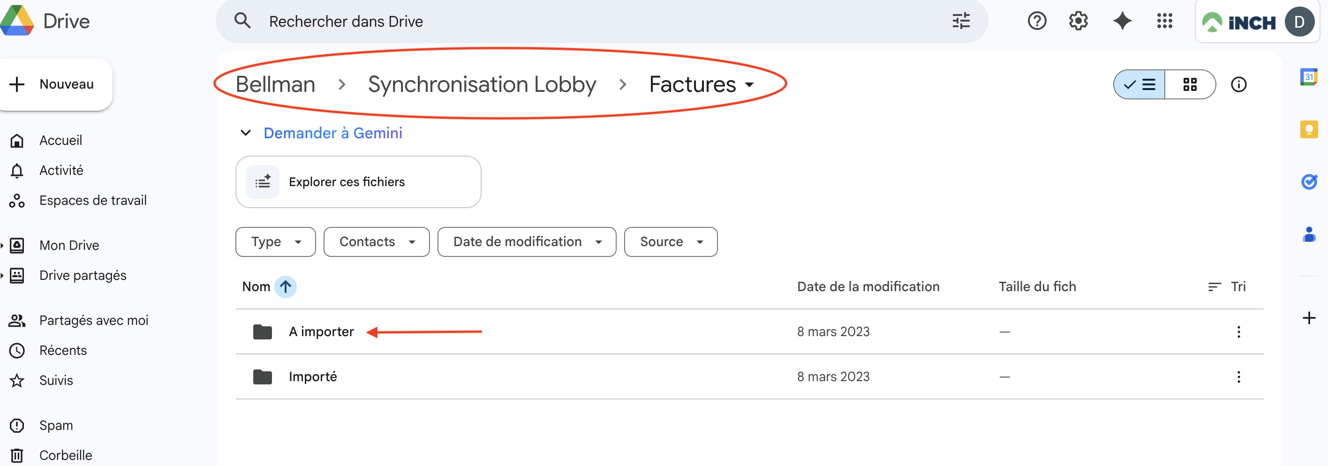Switch to list layout view
Screen dimensions: 1328x466
point(1139,84)
